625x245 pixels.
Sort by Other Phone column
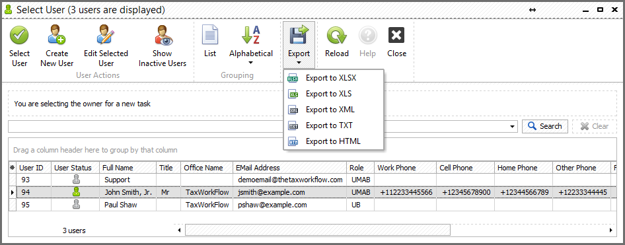[581, 168]
